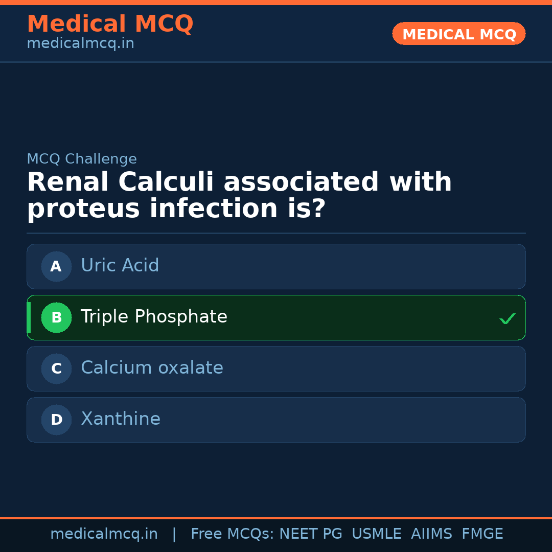Image resolution: width=552 pixels, height=552 pixels.
Task: Open the AIIMS free MCQs link
Action: (432, 534)
